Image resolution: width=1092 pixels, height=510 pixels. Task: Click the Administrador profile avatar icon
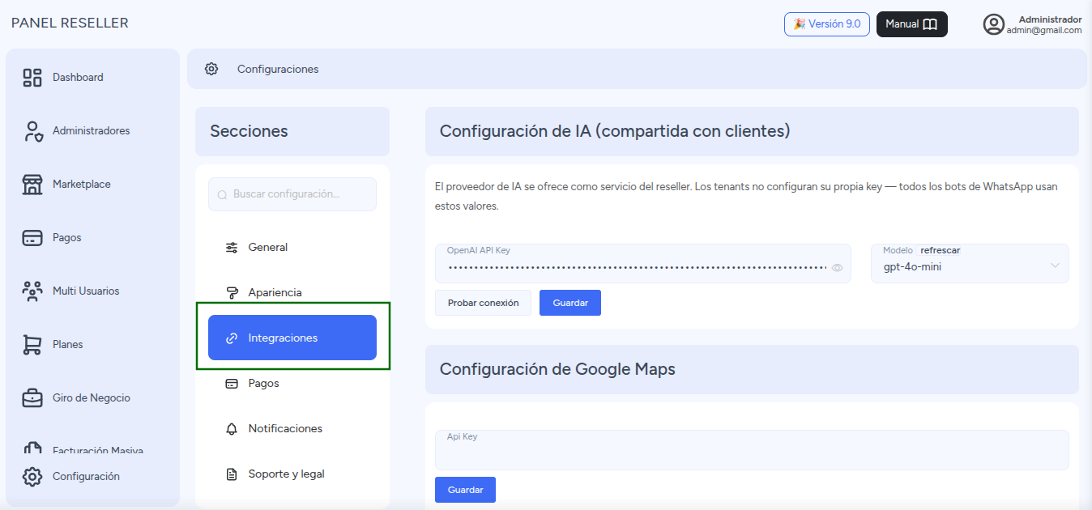pyautogui.click(x=994, y=24)
